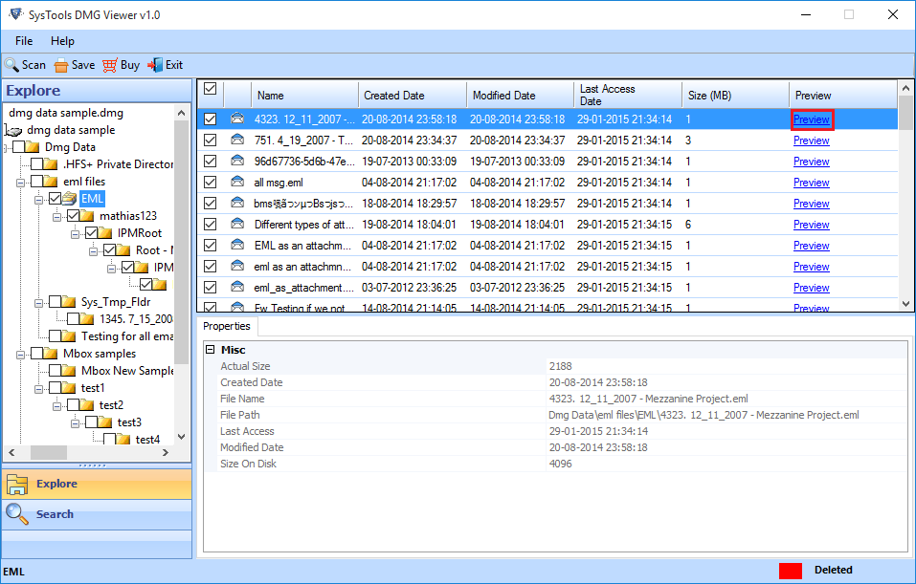
Task: Toggle the select-all checkbox in table header
Action: (211, 89)
